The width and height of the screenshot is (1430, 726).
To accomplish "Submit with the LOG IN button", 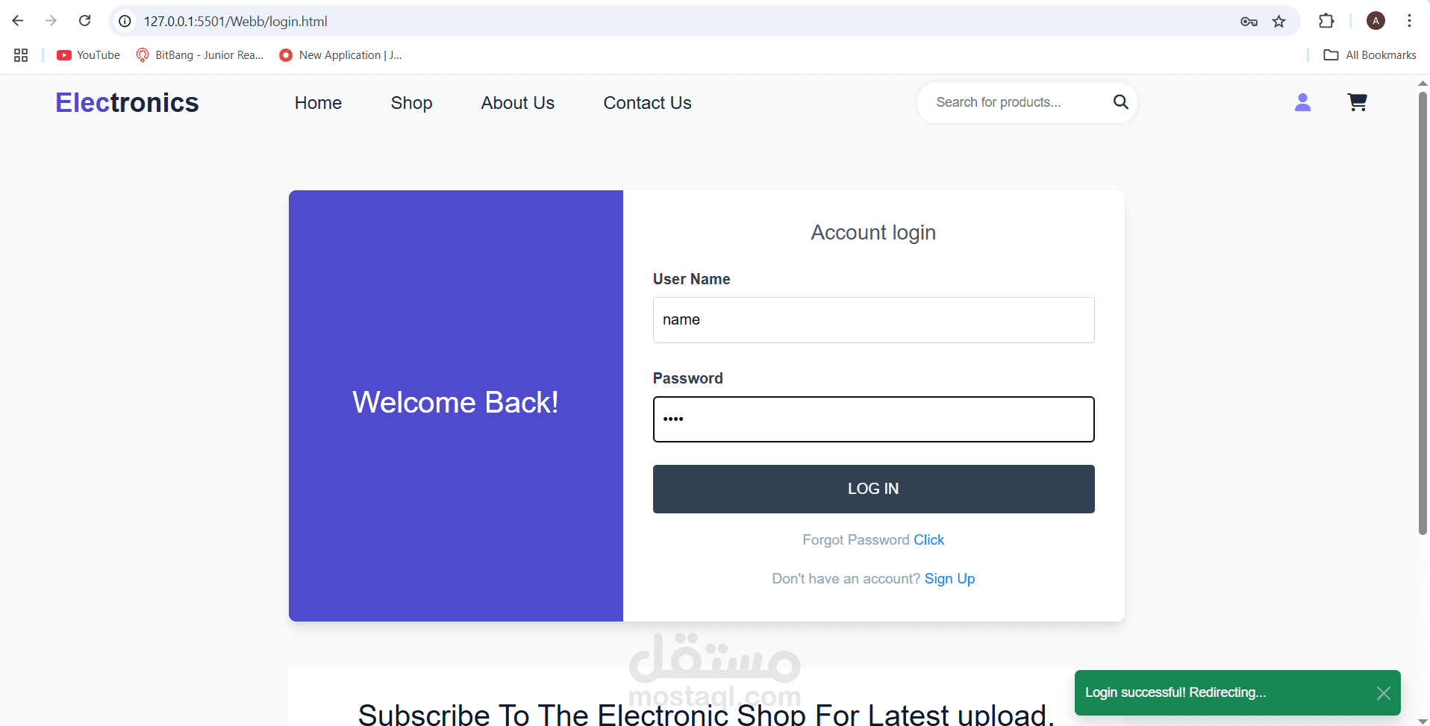I will point(873,489).
